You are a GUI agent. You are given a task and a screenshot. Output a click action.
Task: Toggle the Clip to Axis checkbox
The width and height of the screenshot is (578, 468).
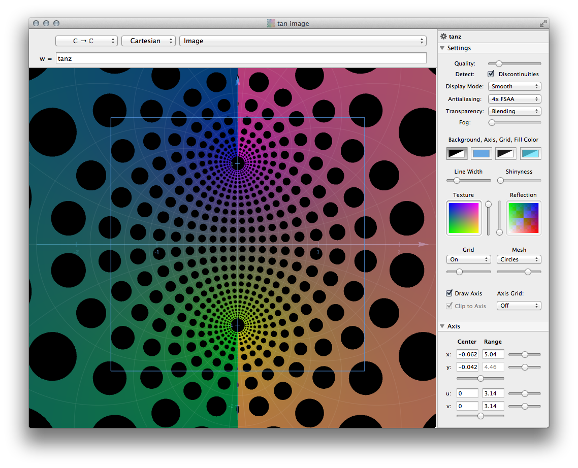pos(449,306)
